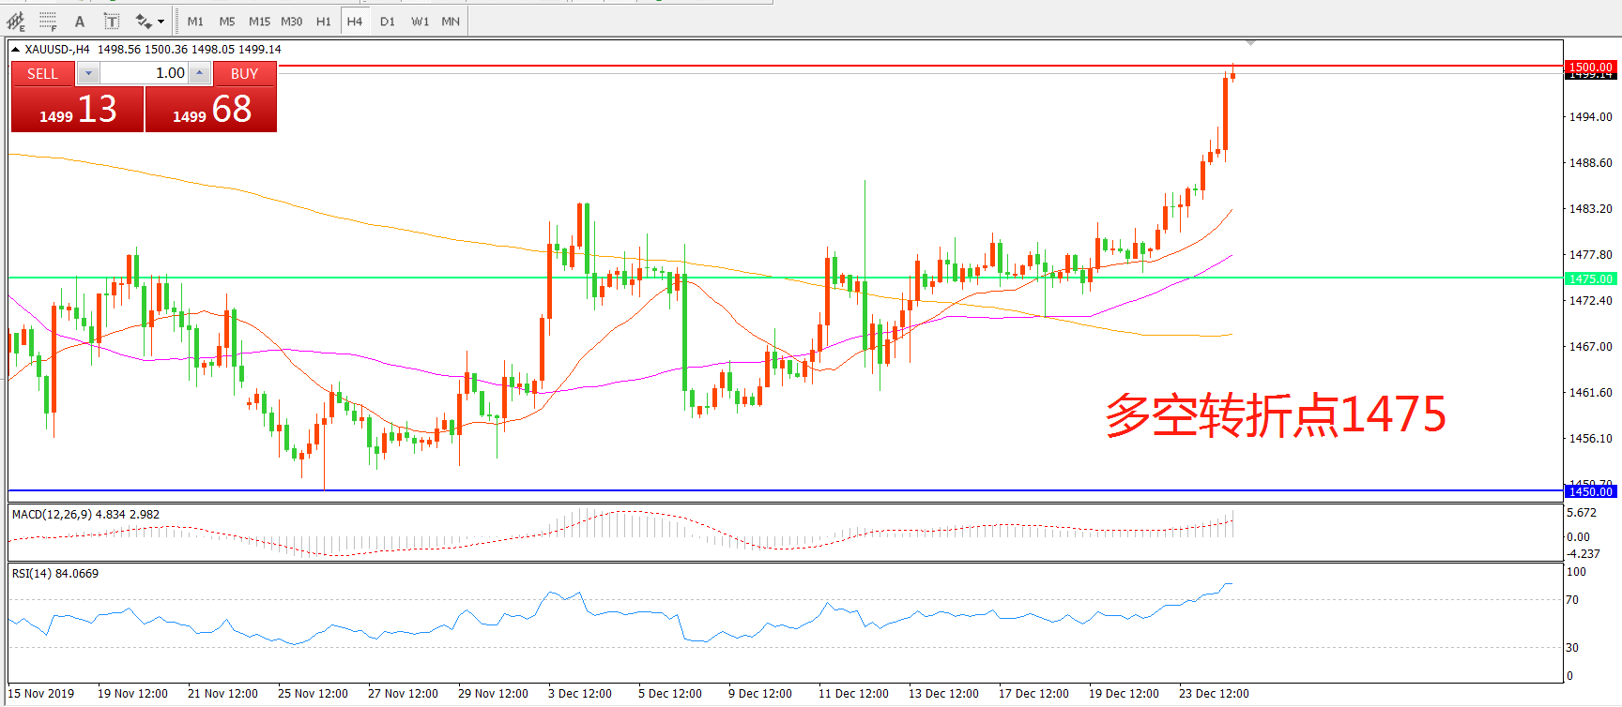Switch chart to M15 timeframe

(x=259, y=21)
